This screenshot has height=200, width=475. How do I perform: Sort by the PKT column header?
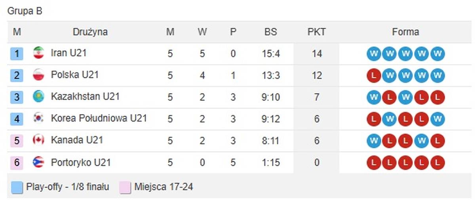[x=316, y=32]
